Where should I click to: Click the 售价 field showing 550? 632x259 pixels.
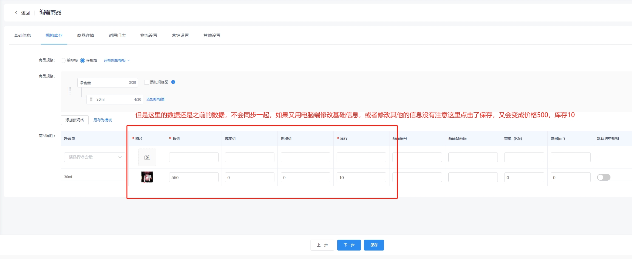pos(194,177)
